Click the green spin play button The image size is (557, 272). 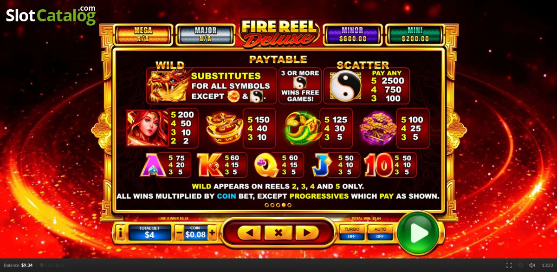click(x=419, y=233)
